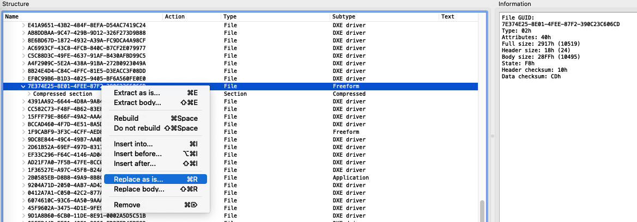This screenshot has height=222, width=637.
Task: Expand the 8B24E4D4 file node
Action: point(23,71)
